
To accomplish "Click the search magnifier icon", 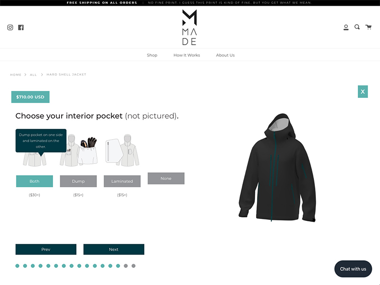I will pos(357,27).
